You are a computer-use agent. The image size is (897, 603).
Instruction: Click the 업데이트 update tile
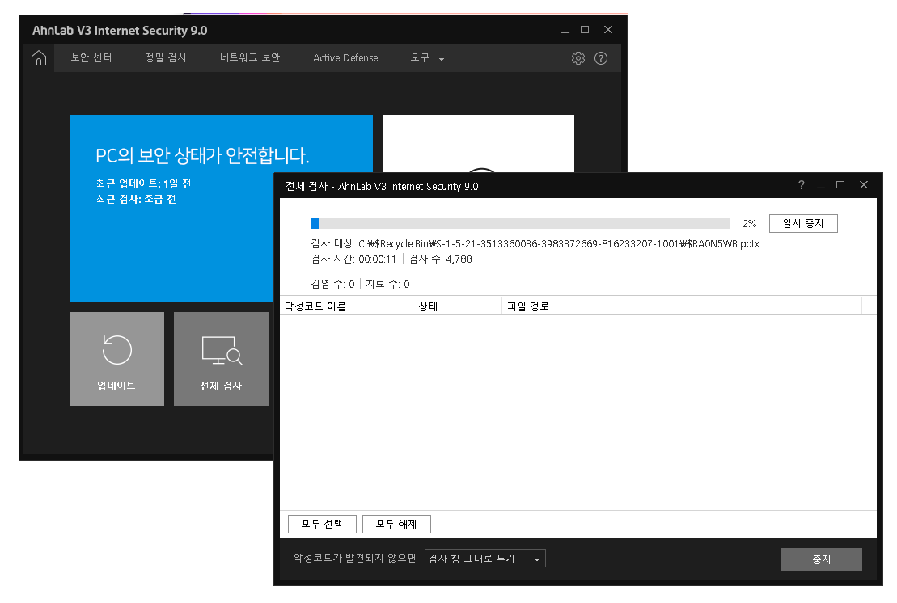click(116, 358)
